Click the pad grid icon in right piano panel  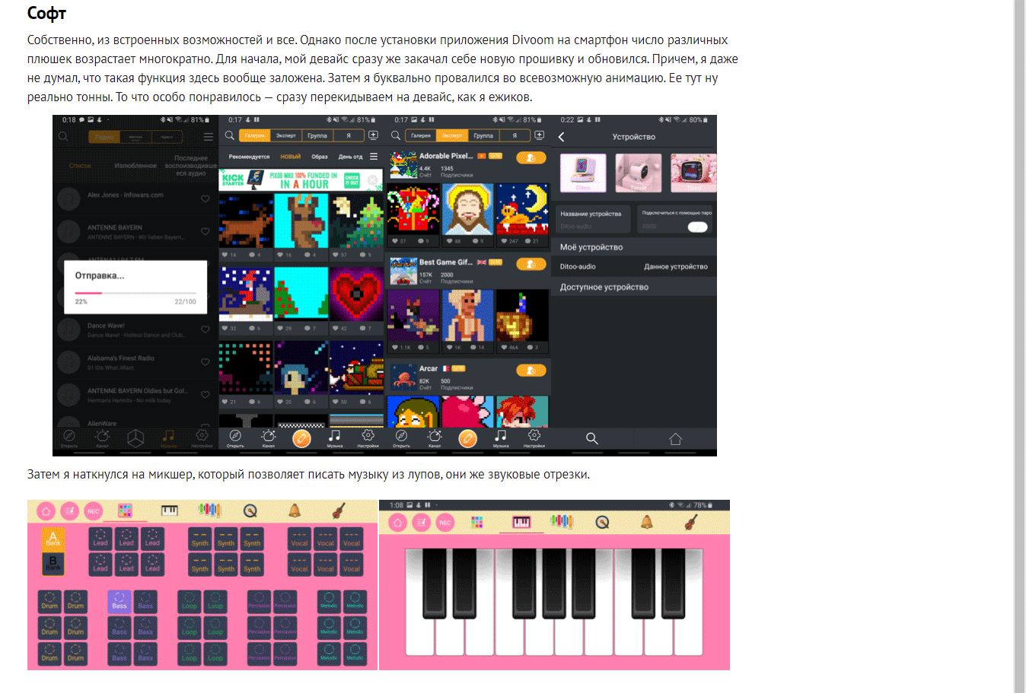[477, 522]
